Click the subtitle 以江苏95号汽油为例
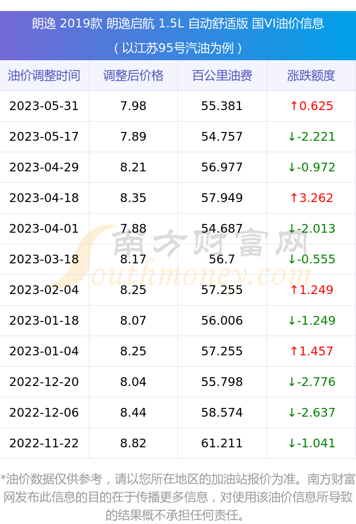 [178, 48]
